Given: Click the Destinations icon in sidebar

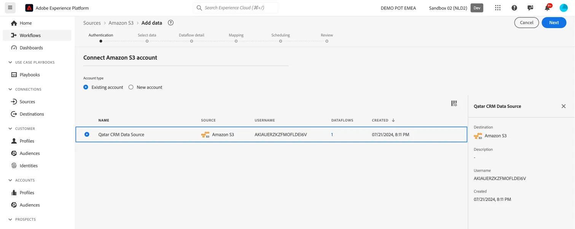Looking at the screenshot, I should click(14, 114).
